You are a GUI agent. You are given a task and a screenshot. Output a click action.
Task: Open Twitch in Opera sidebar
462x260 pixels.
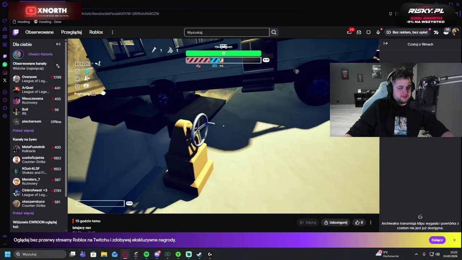point(5,56)
